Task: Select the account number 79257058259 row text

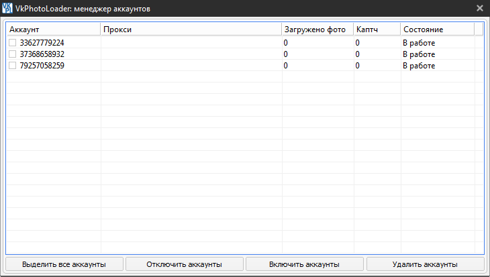Action: point(42,66)
